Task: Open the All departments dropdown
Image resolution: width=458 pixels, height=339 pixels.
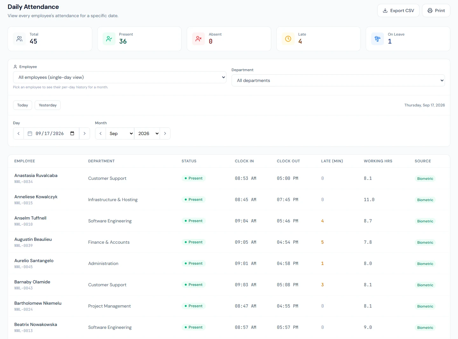Action: (338, 80)
